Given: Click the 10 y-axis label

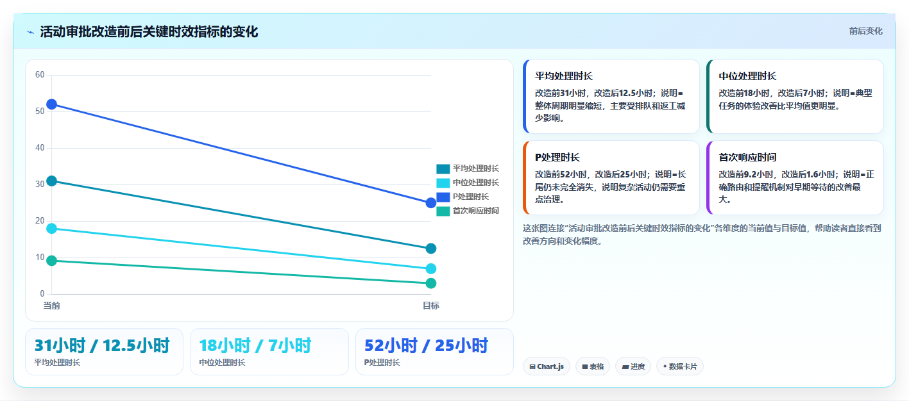Looking at the screenshot, I should (x=40, y=258).
